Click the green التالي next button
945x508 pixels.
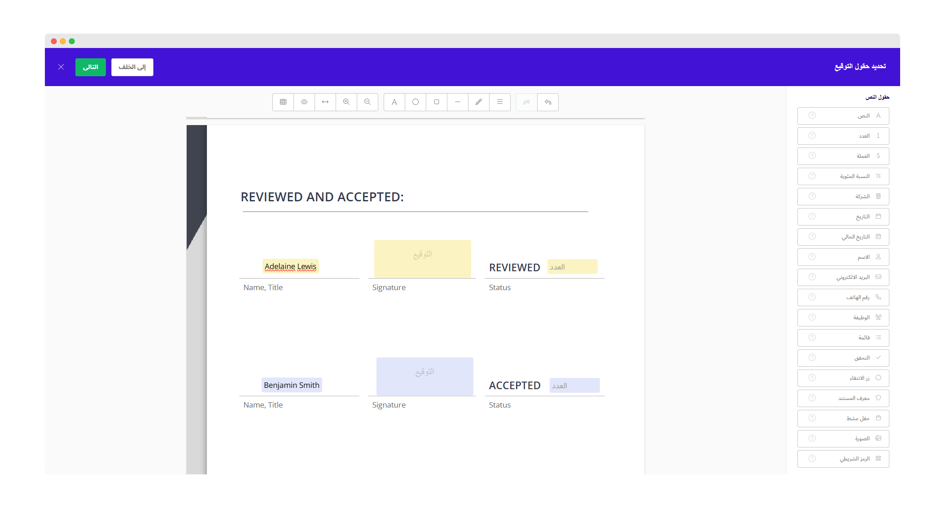point(91,67)
